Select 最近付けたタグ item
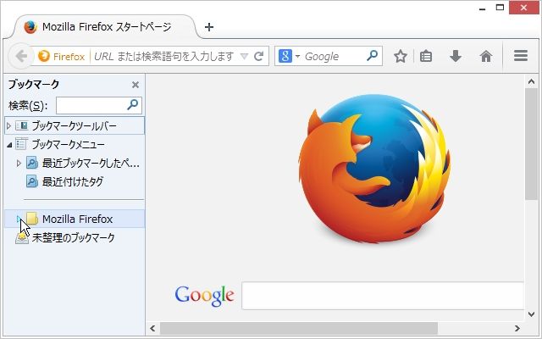542x339 pixels. tap(73, 181)
